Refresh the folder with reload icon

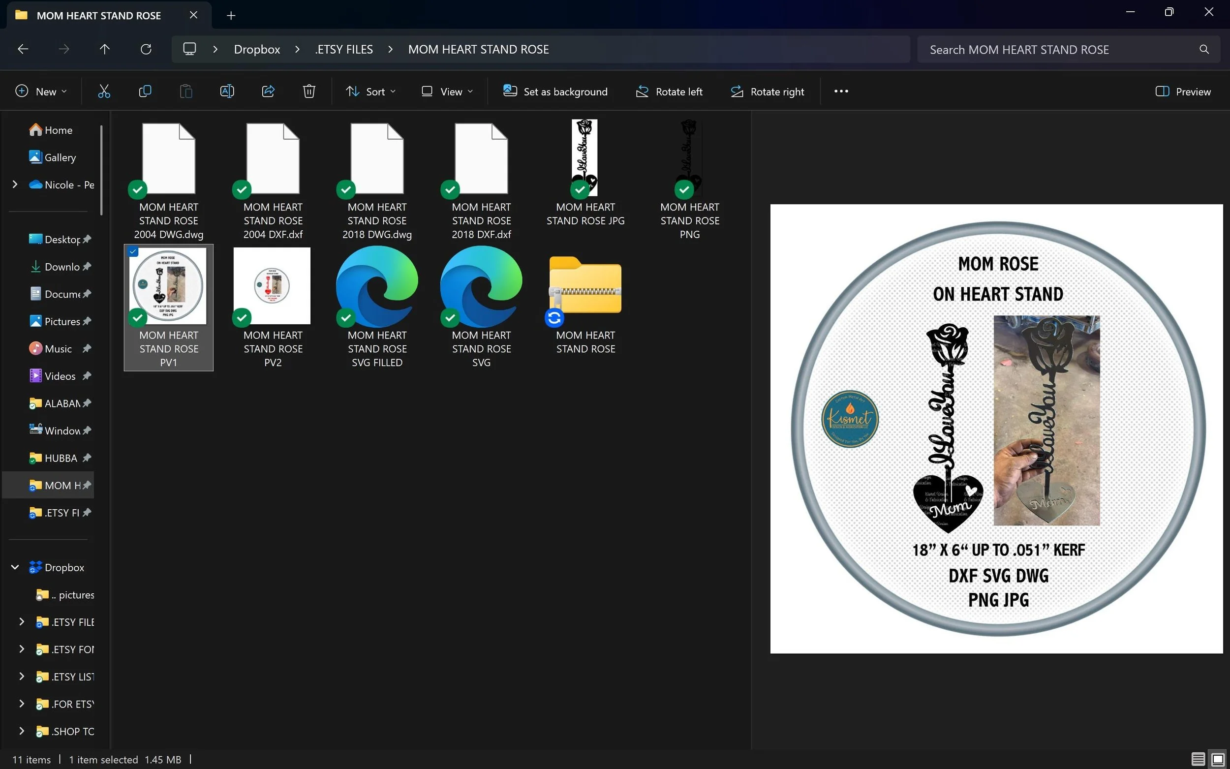click(x=146, y=49)
